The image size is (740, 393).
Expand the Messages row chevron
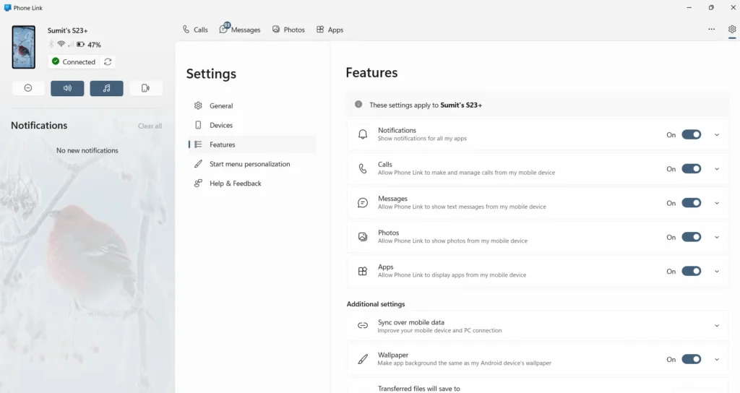pyautogui.click(x=717, y=203)
